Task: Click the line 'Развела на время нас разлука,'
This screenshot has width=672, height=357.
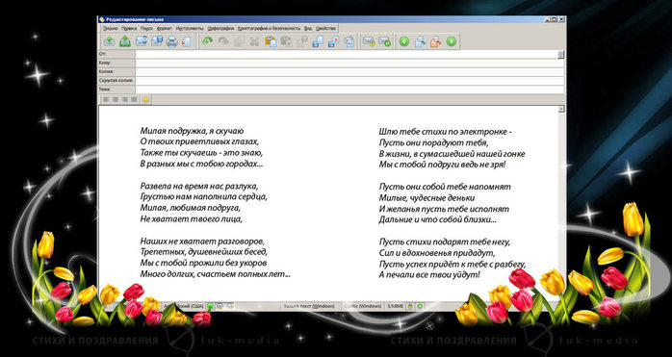Action: pyautogui.click(x=199, y=187)
